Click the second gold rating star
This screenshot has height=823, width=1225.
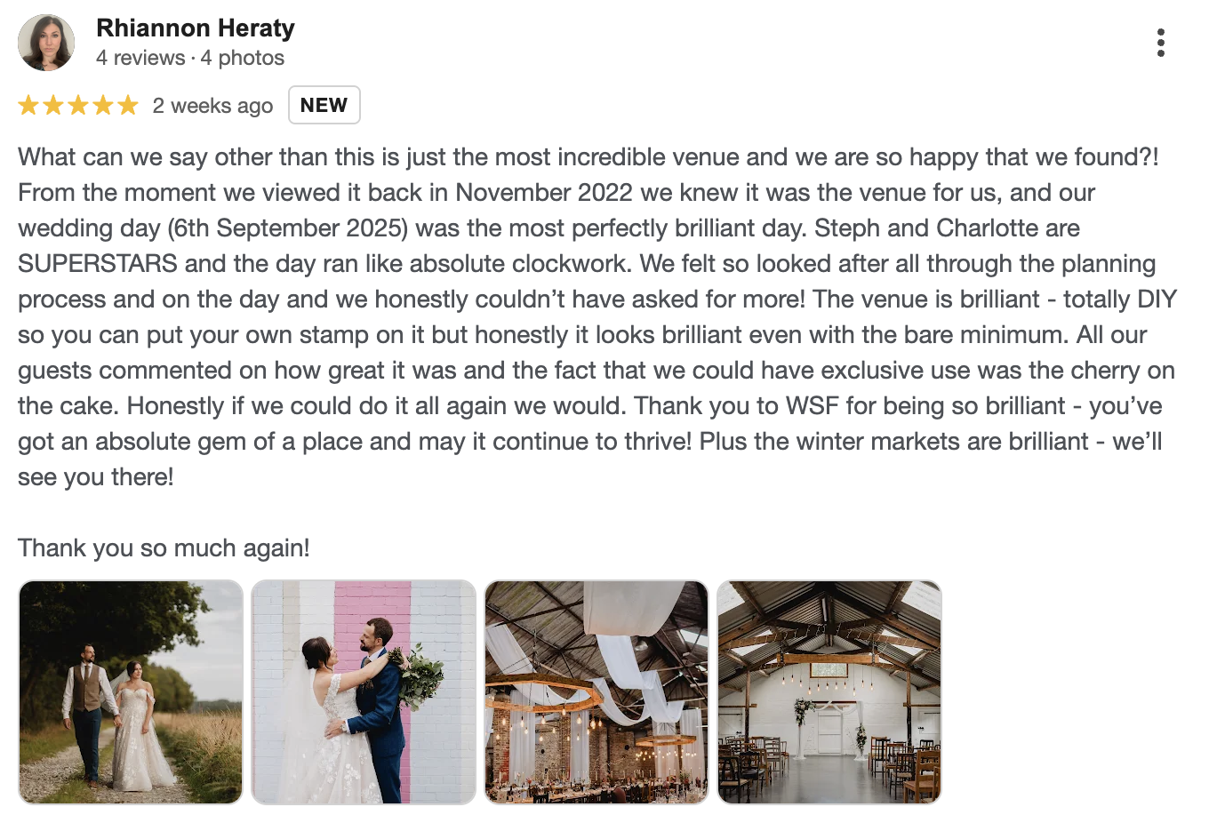pos(53,106)
